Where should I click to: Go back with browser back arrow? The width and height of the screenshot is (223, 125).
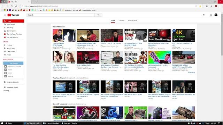[2, 6]
